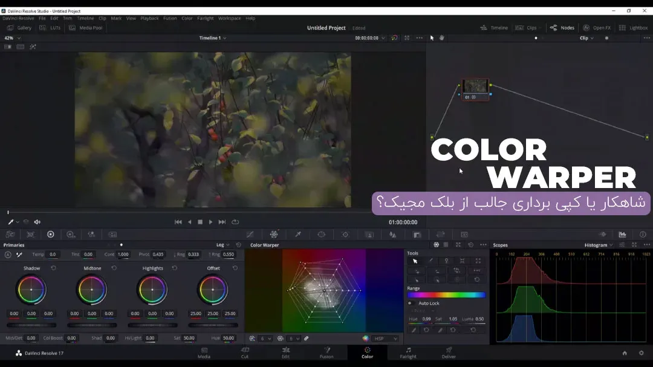Toggle the Timeline view button
Viewport: 653px width, 367px height.
494,28
